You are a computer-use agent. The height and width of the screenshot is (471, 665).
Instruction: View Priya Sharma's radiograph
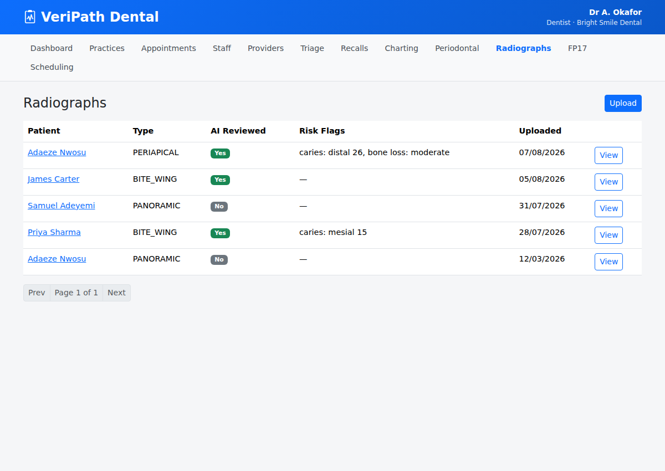(x=608, y=235)
